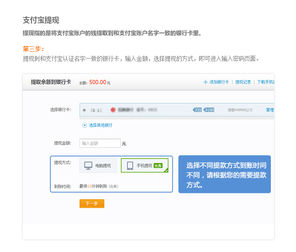296x252 pixels.
Task: Click the 最快10分钟到账 arrival time text
Action: tap(93, 186)
